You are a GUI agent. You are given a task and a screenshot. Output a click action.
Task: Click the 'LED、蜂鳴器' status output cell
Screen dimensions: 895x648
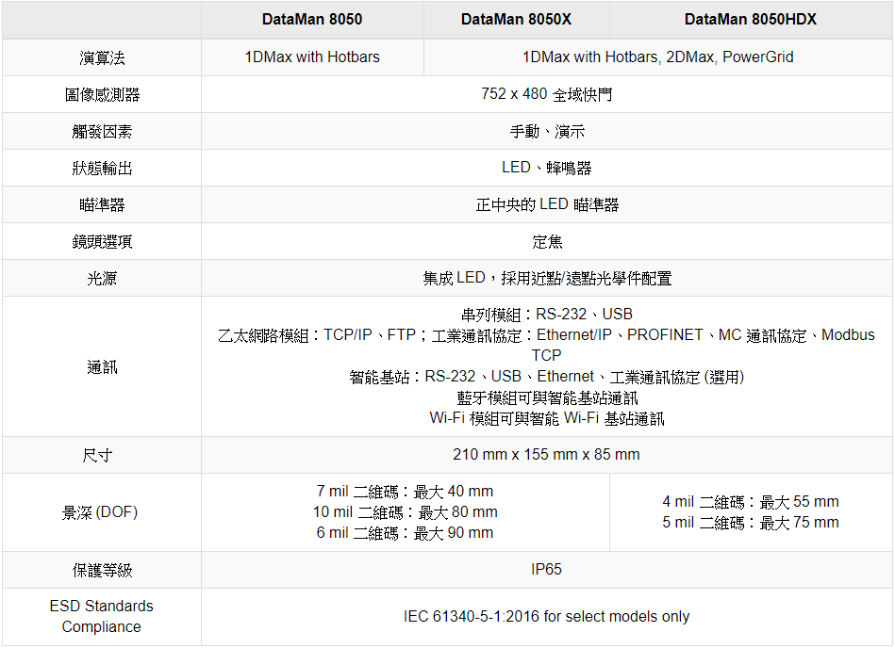(x=546, y=168)
